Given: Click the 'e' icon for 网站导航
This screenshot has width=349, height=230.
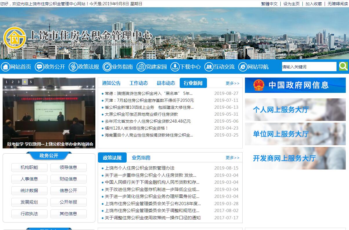Looking at the screenshot, I should (x=243, y=67).
